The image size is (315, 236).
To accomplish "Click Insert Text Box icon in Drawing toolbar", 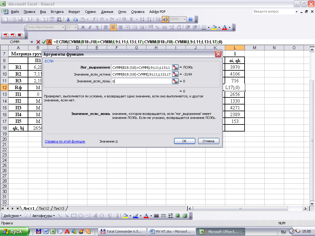I will coord(88,216).
